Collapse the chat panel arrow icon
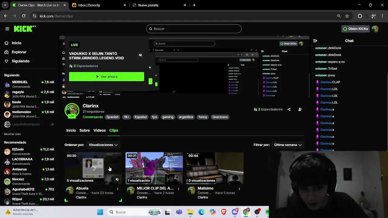 315,41
